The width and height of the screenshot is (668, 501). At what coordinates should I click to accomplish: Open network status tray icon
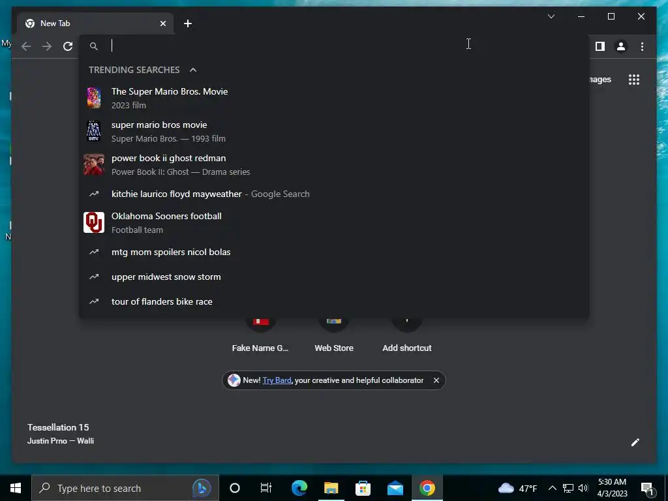coord(568,488)
